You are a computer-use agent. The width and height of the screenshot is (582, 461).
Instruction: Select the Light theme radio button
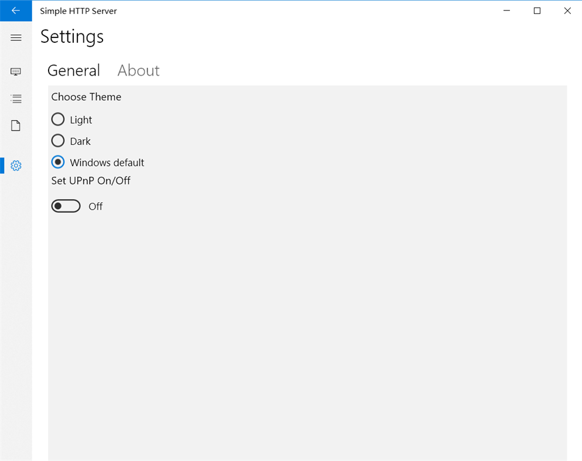58,119
